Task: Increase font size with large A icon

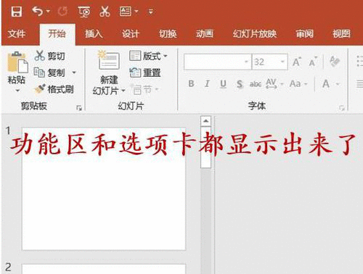Action: (x=297, y=62)
